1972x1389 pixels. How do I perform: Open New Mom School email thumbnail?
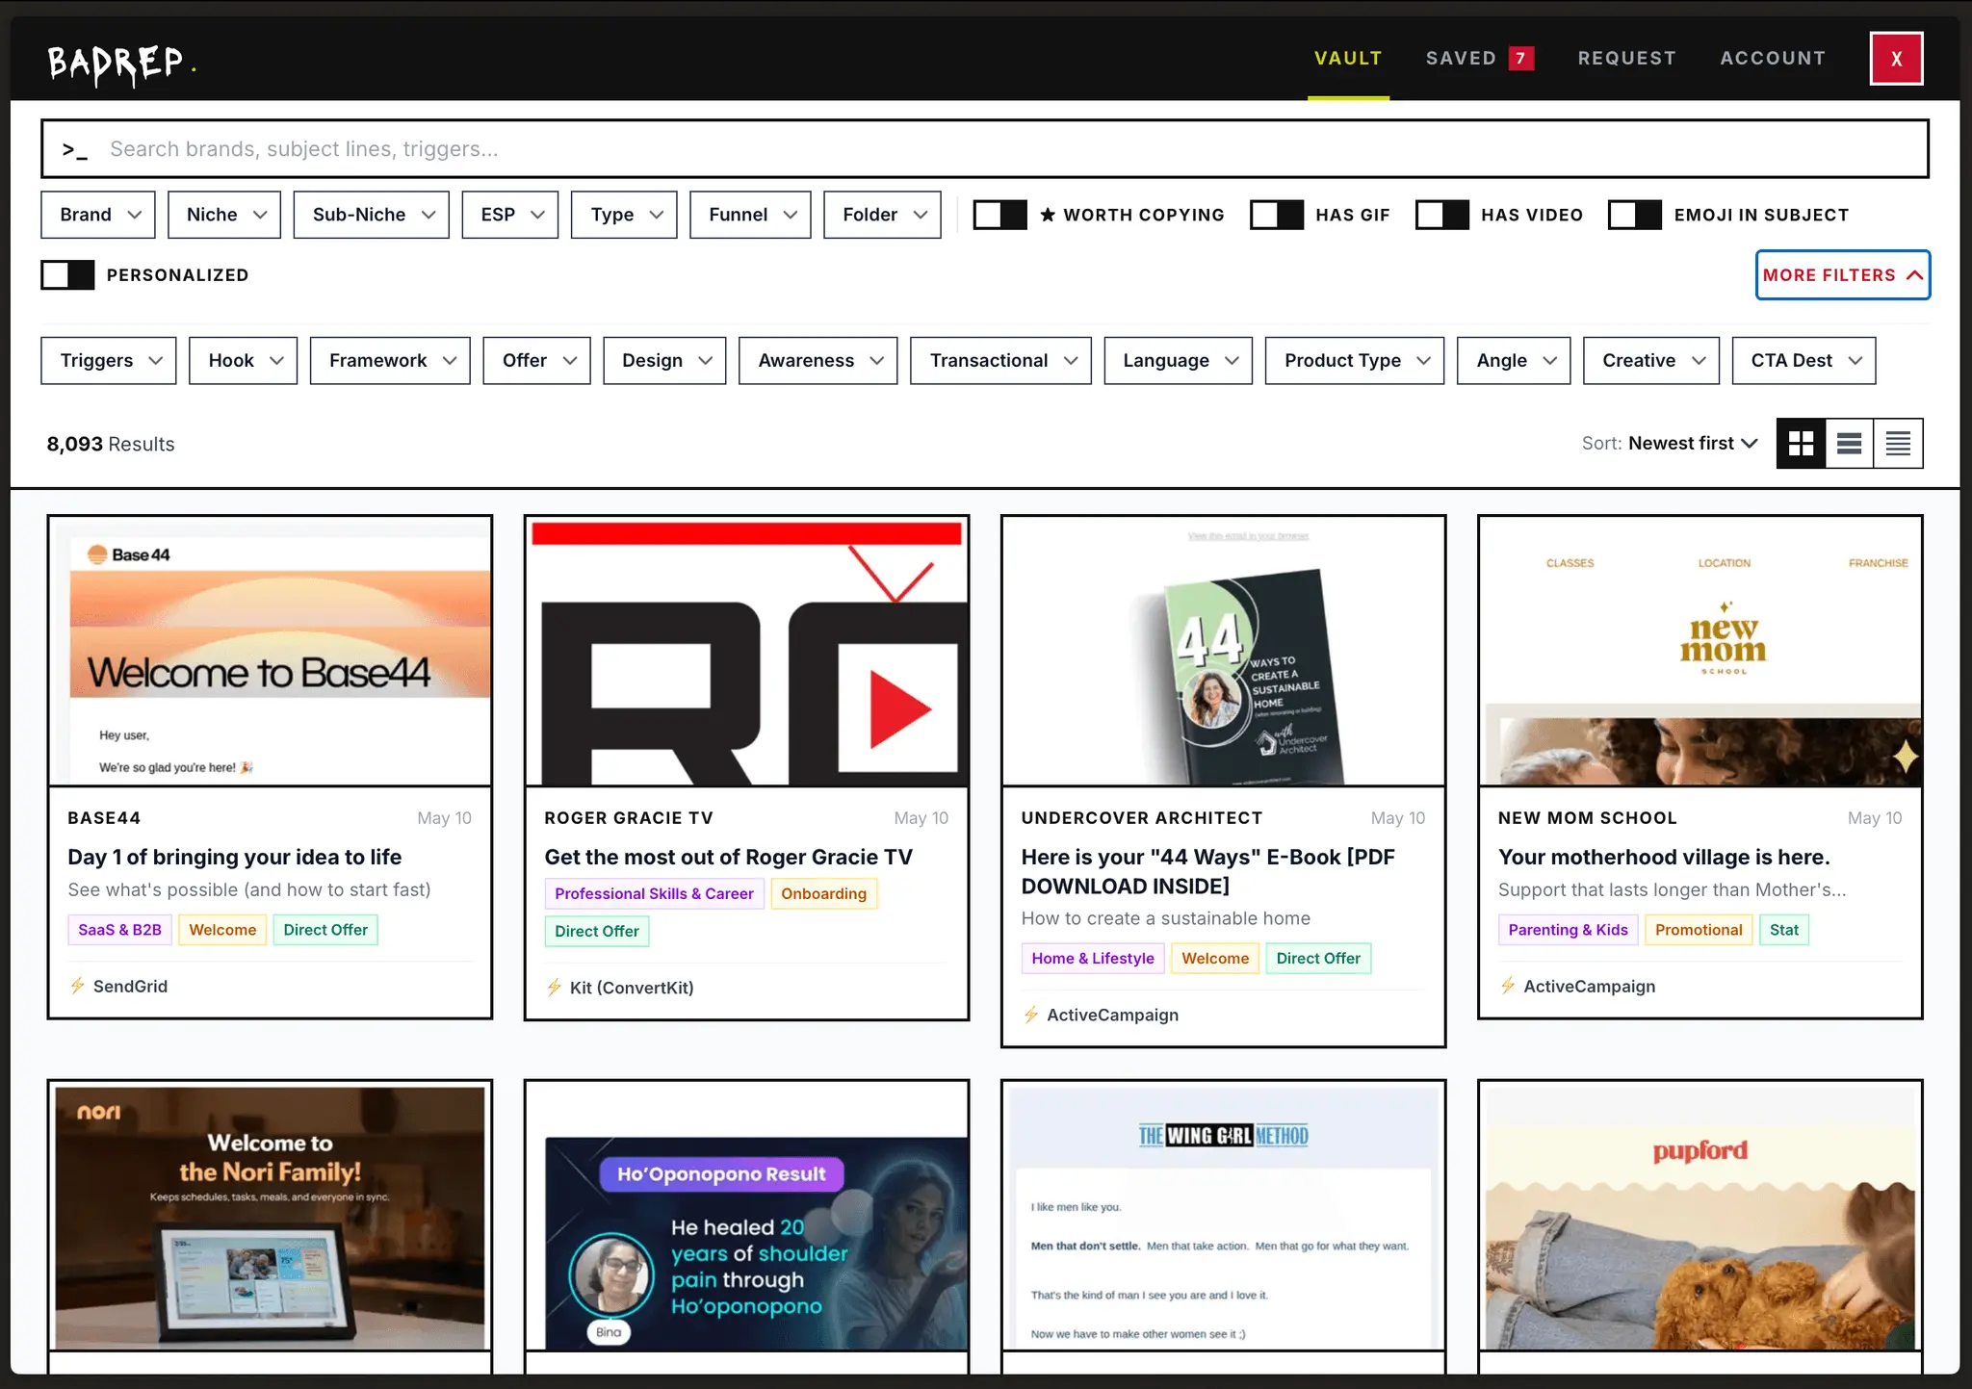(1700, 652)
